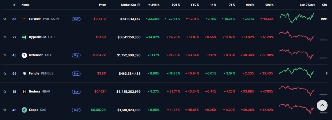Open the Pendle PENDLE coin page link
Viewport: 332px width, 120px height.
click(41, 73)
